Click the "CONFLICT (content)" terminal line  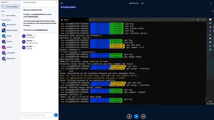[84, 61]
